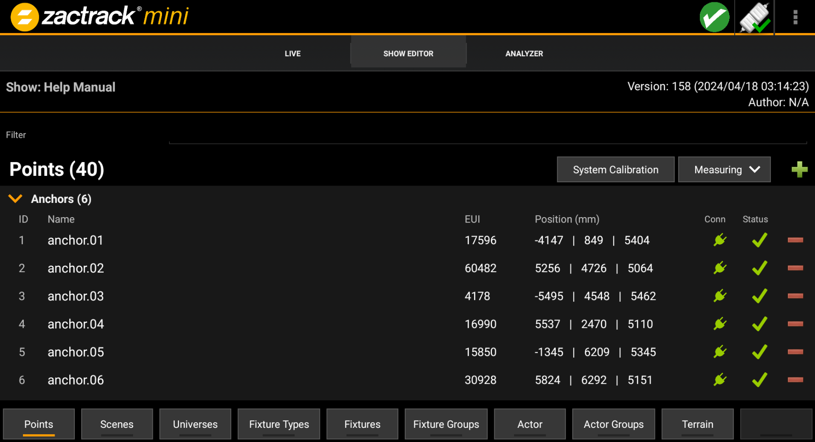Remove anchor.01 using its red minus icon
Image resolution: width=815 pixels, height=442 pixels.
795,240
